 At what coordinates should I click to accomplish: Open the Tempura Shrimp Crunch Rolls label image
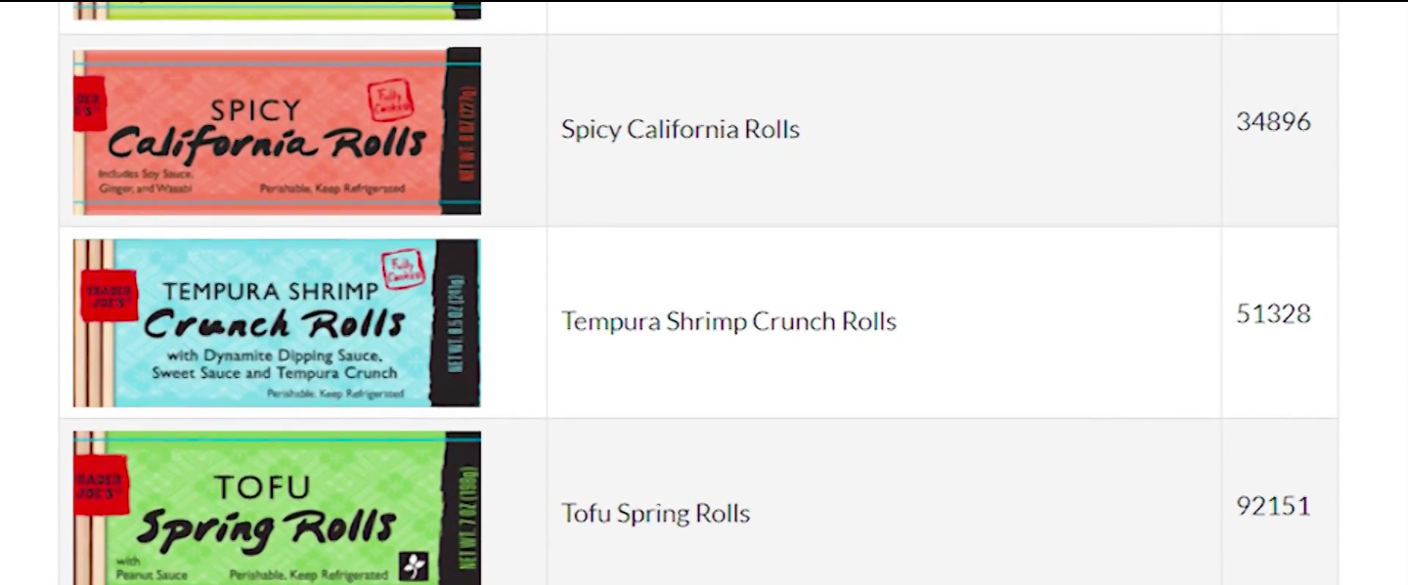(x=277, y=323)
